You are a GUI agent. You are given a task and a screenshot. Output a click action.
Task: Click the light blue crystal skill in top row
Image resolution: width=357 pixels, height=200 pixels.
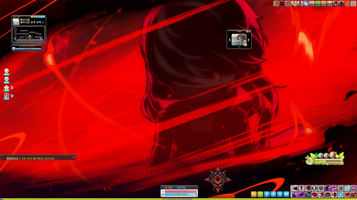click(x=347, y=188)
